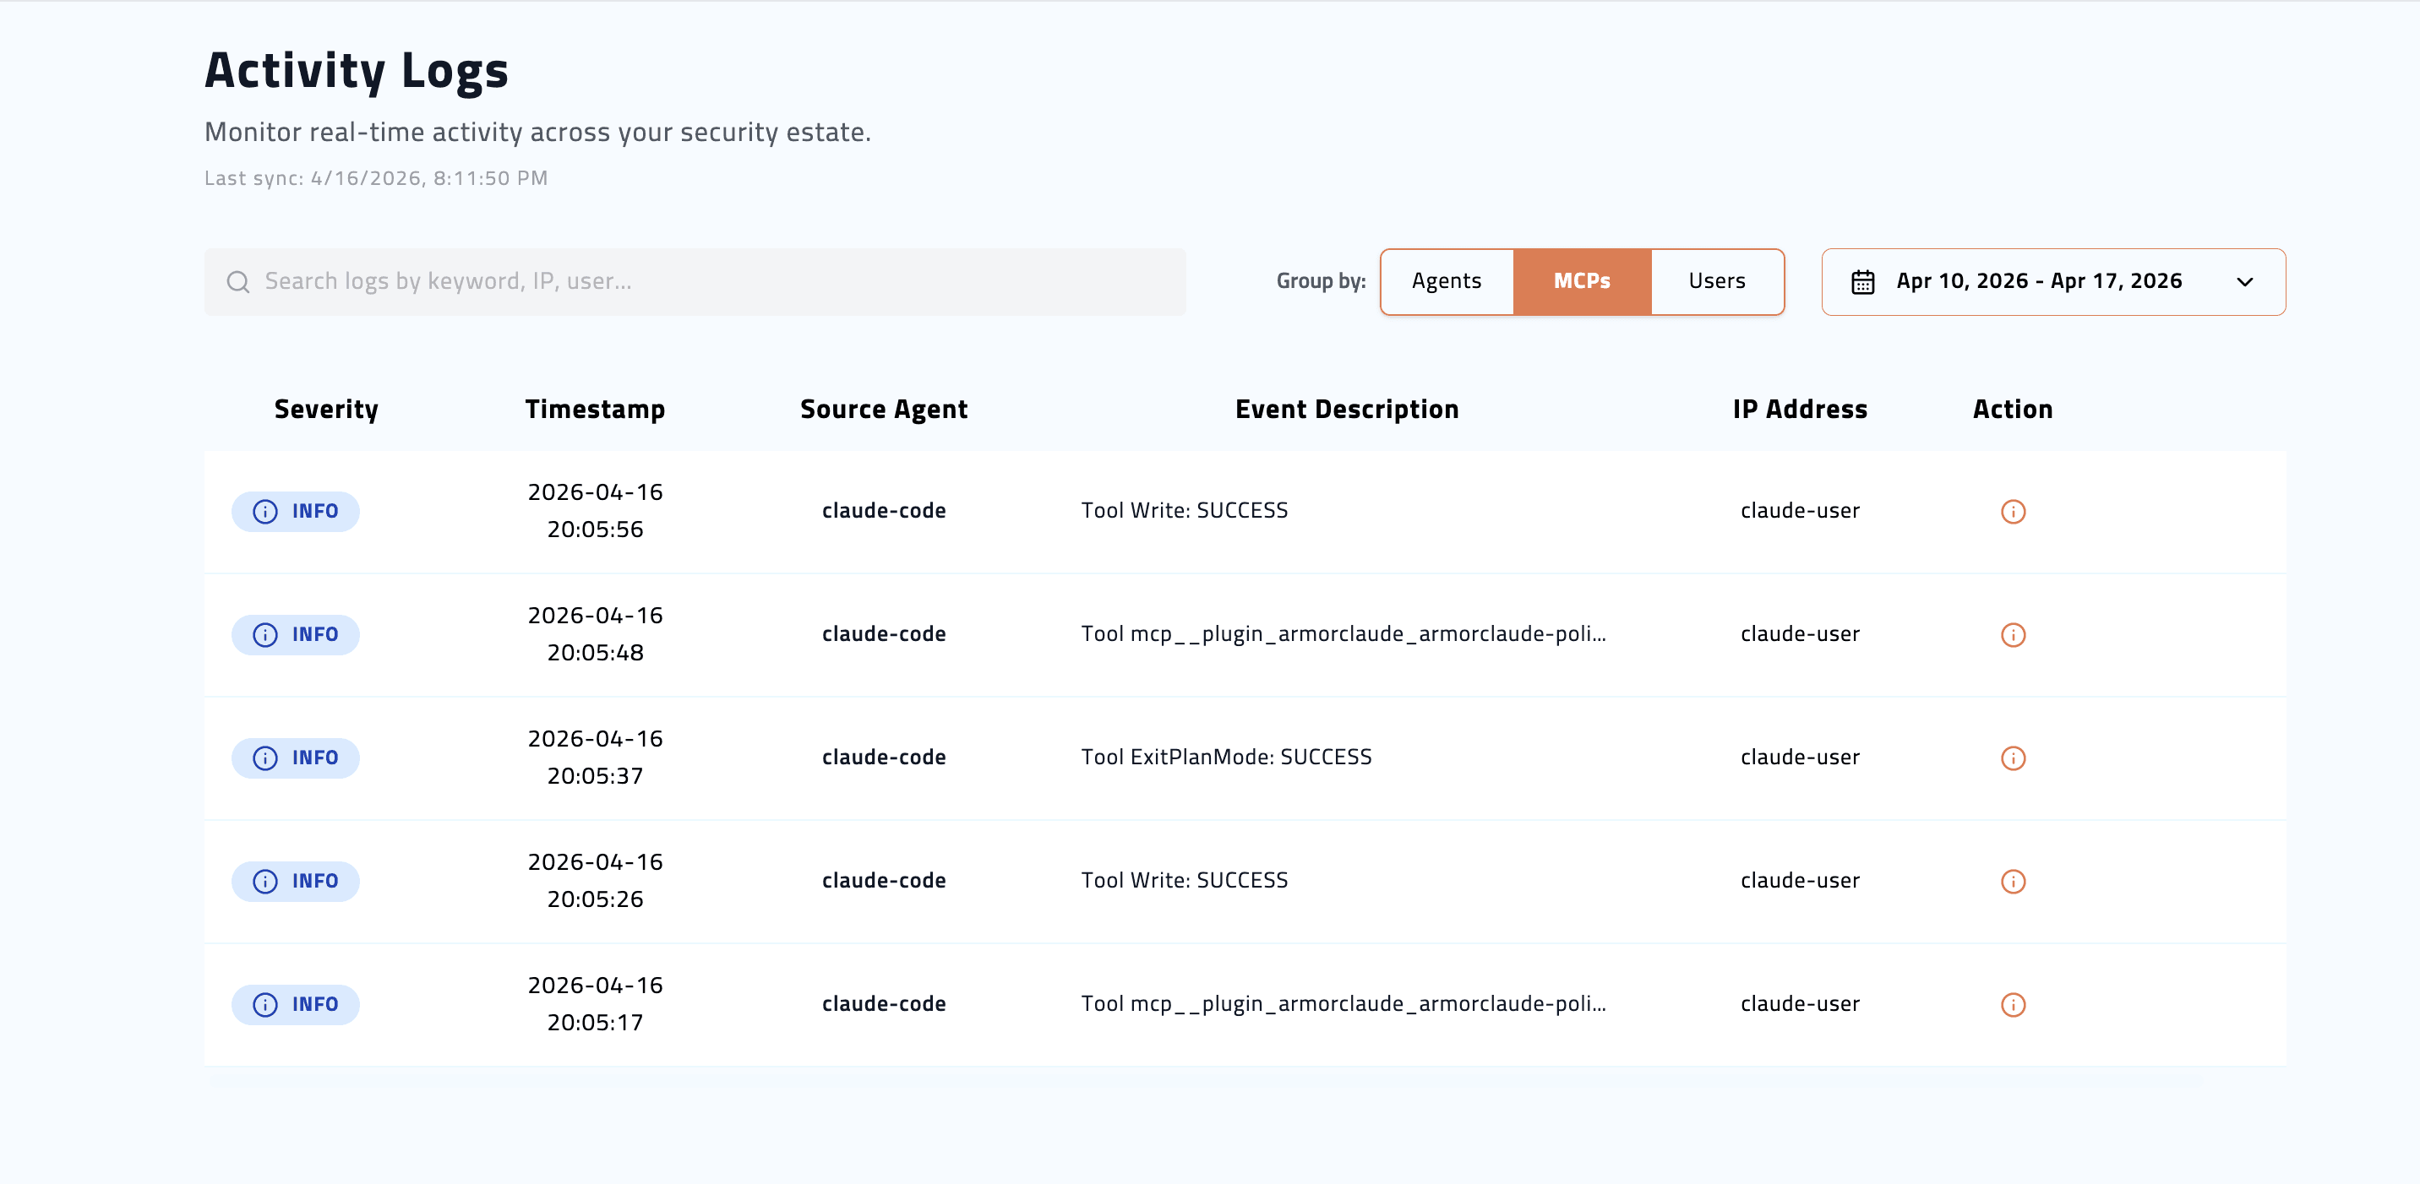Select the Users grouping option
Screen dimensions: 2420x1184
tap(1716, 280)
